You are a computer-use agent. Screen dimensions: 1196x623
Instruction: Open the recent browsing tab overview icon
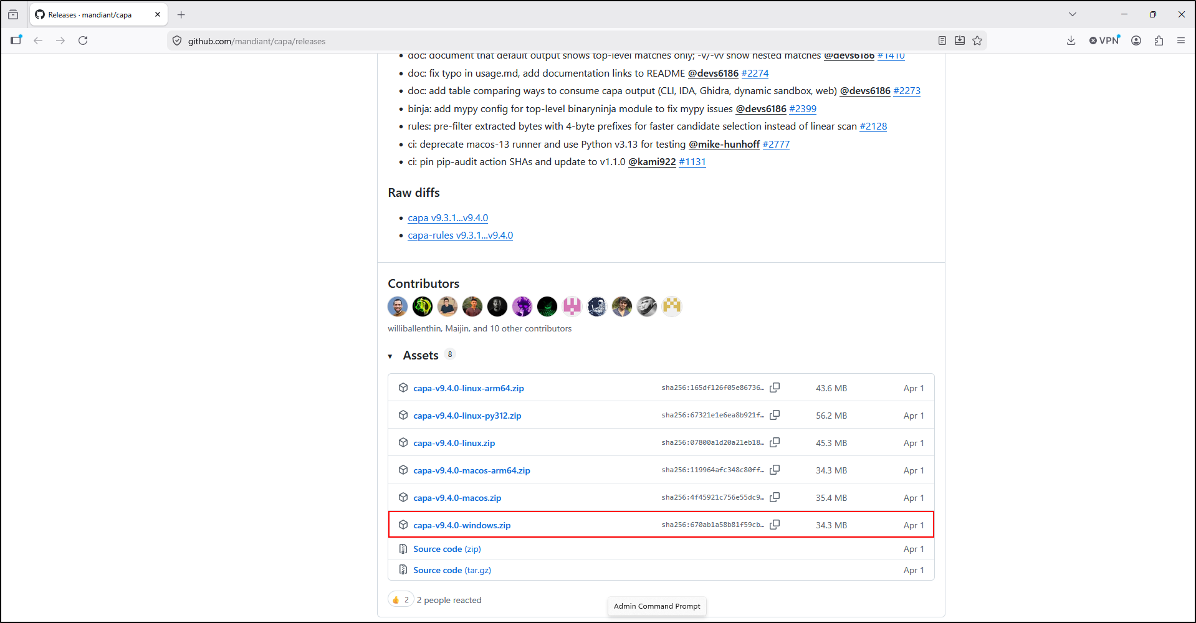(x=13, y=14)
